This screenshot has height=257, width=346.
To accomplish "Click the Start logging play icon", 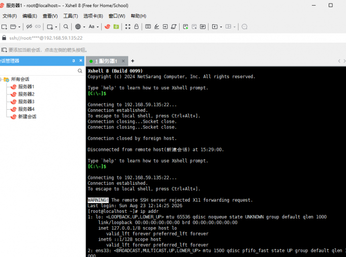I will coord(185,27).
